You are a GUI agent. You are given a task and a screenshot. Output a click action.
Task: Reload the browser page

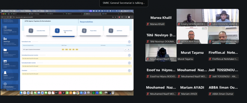coord(8,17)
